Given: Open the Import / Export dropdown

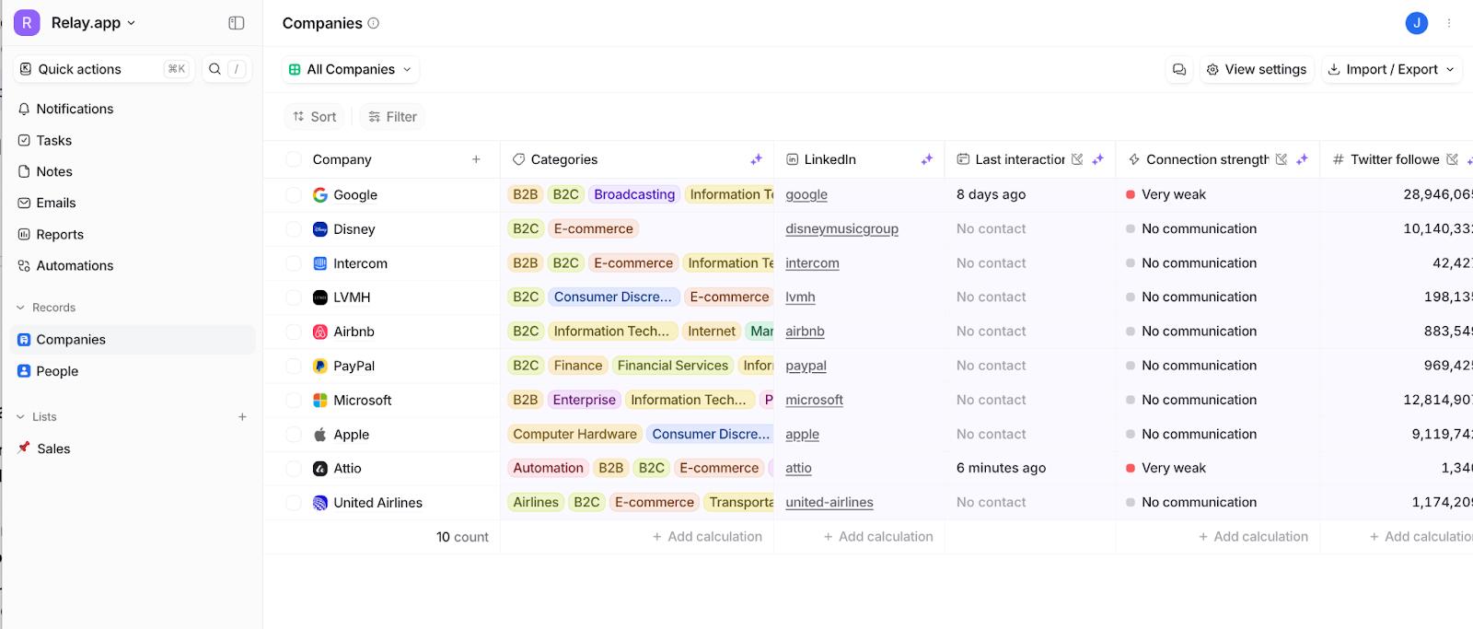Looking at the screenshot, I should pos(1392,69).
